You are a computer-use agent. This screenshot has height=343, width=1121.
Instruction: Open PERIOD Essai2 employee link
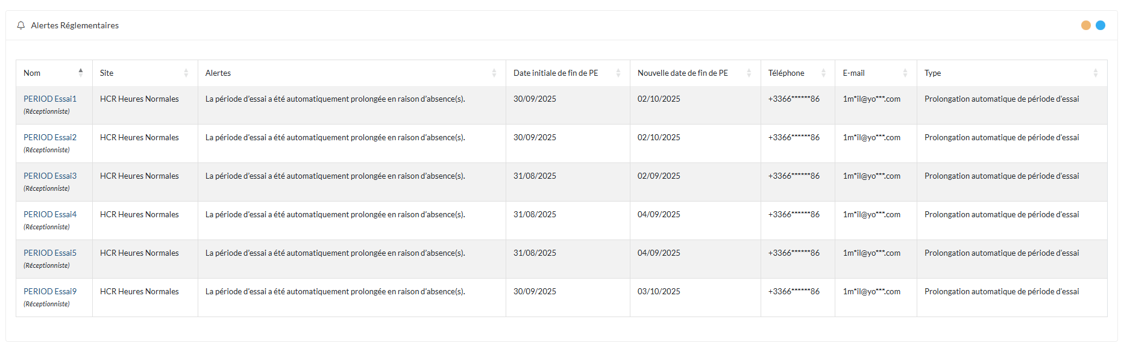50,137
